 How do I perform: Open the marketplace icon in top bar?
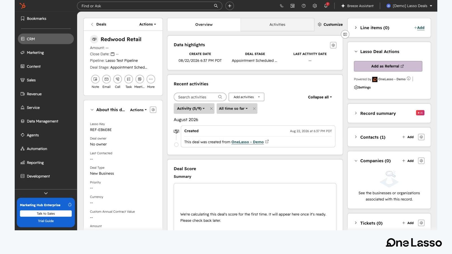tap(292, 6)
